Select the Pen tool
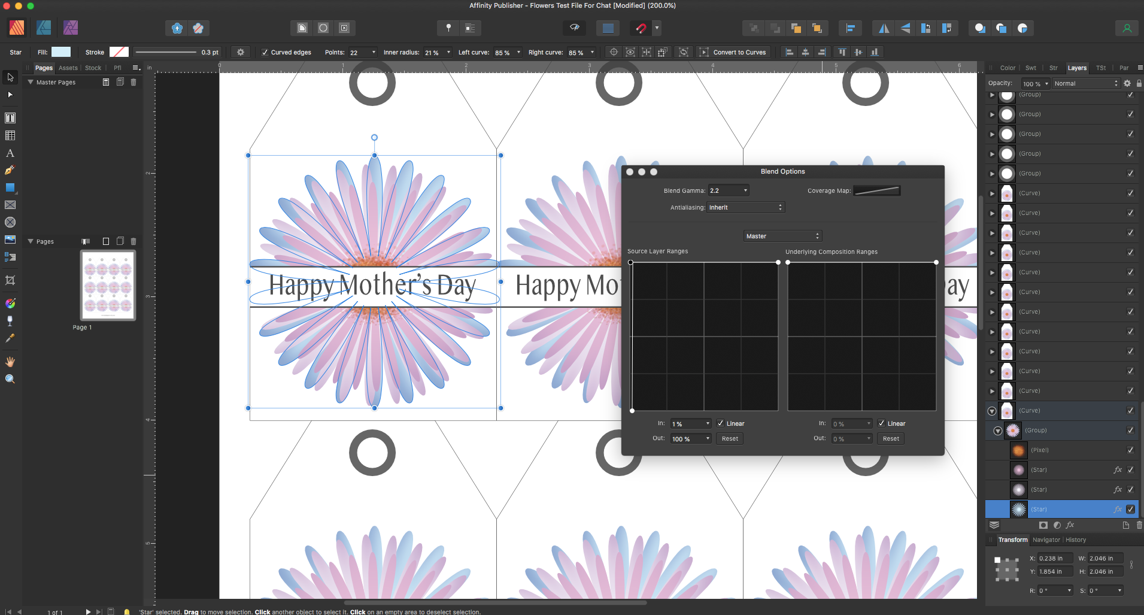This screenshot has width=1144, height=615. coord(10,170)
